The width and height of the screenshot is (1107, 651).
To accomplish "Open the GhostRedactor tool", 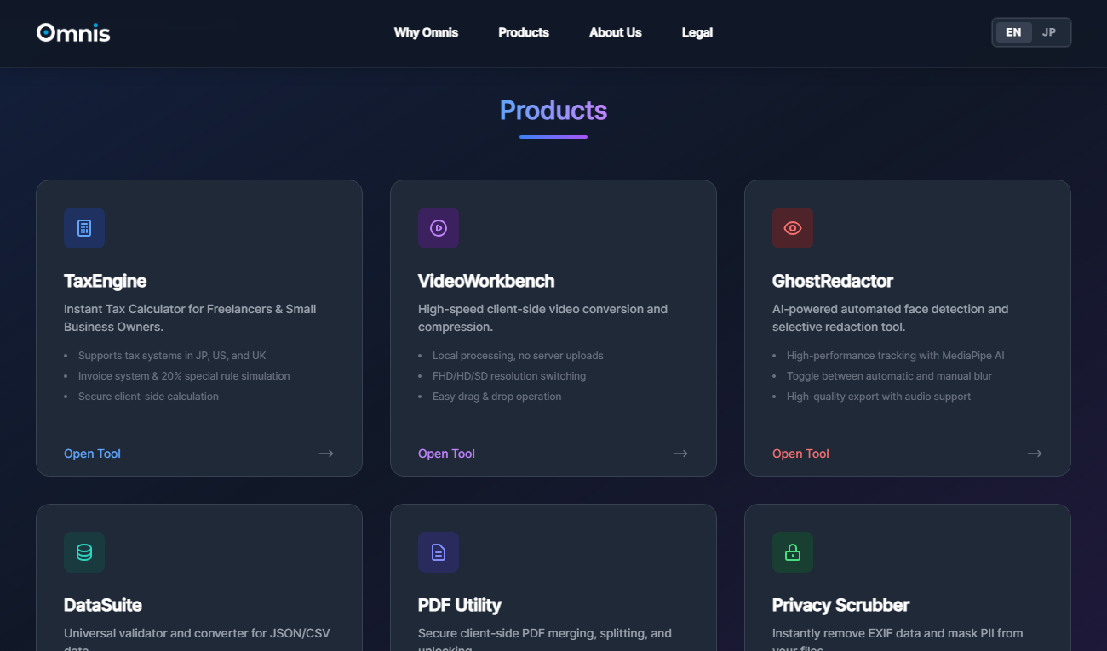I will pyautogui.click(x=800, y=454).
